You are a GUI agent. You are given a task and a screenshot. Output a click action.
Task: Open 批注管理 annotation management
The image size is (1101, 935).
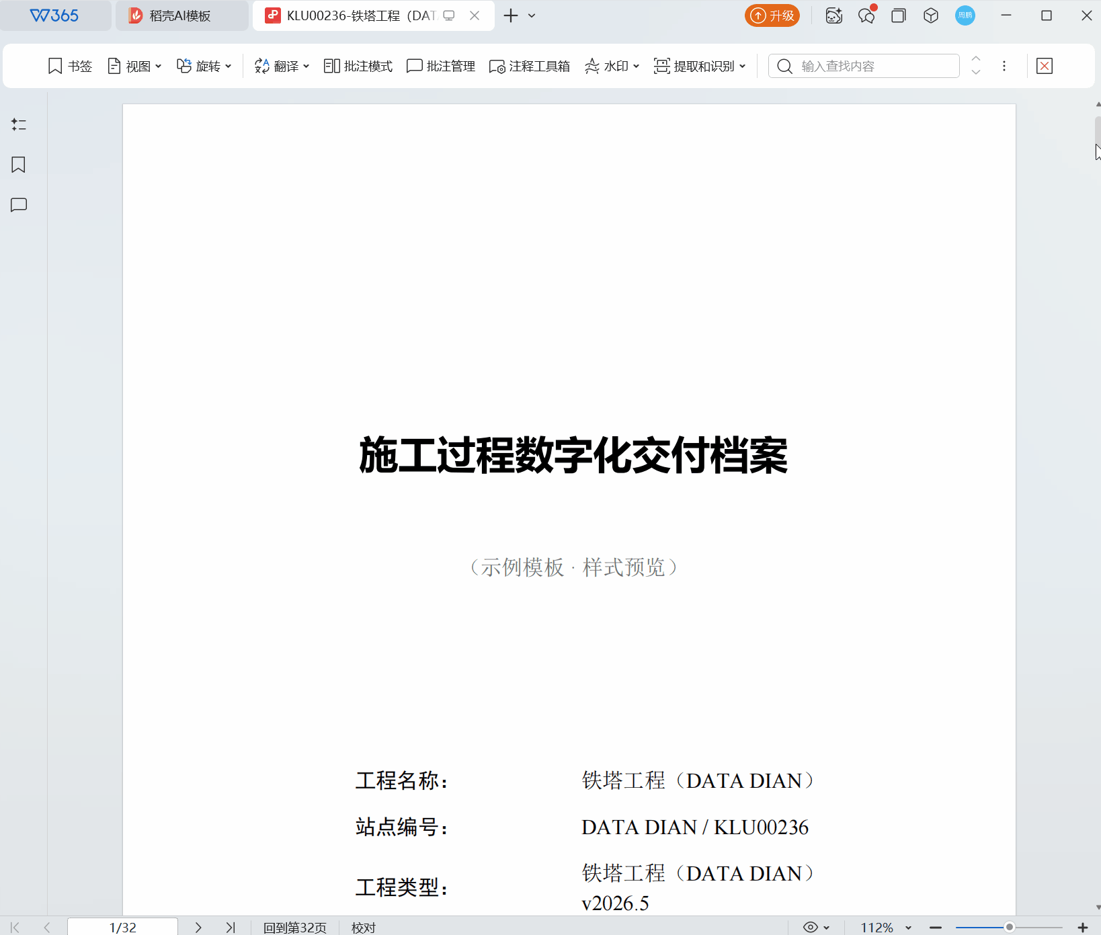[x=441, y=66]
